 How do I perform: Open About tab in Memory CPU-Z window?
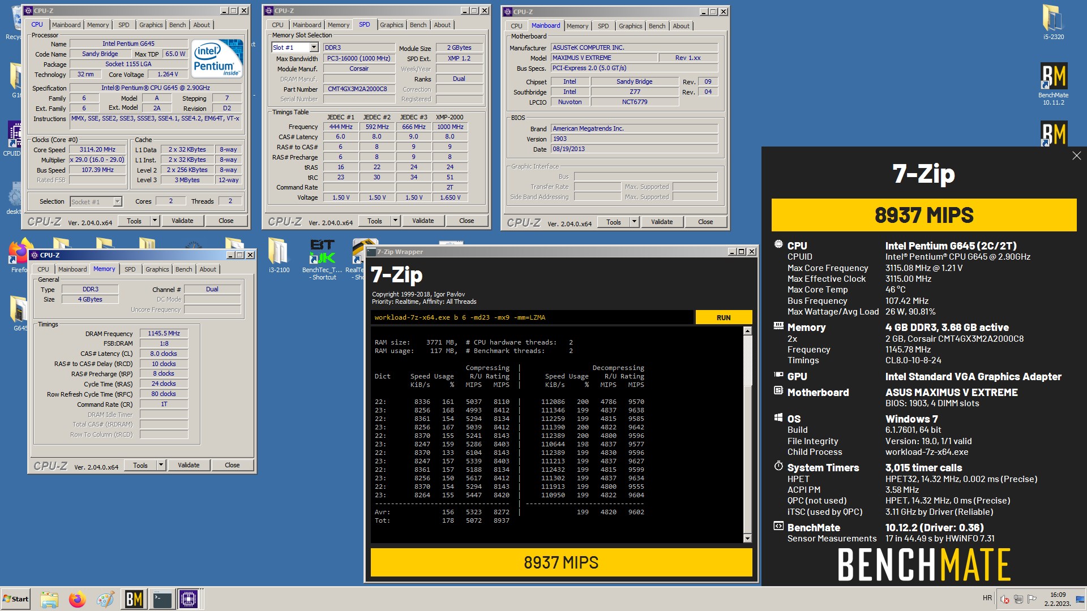coord(207,269)
